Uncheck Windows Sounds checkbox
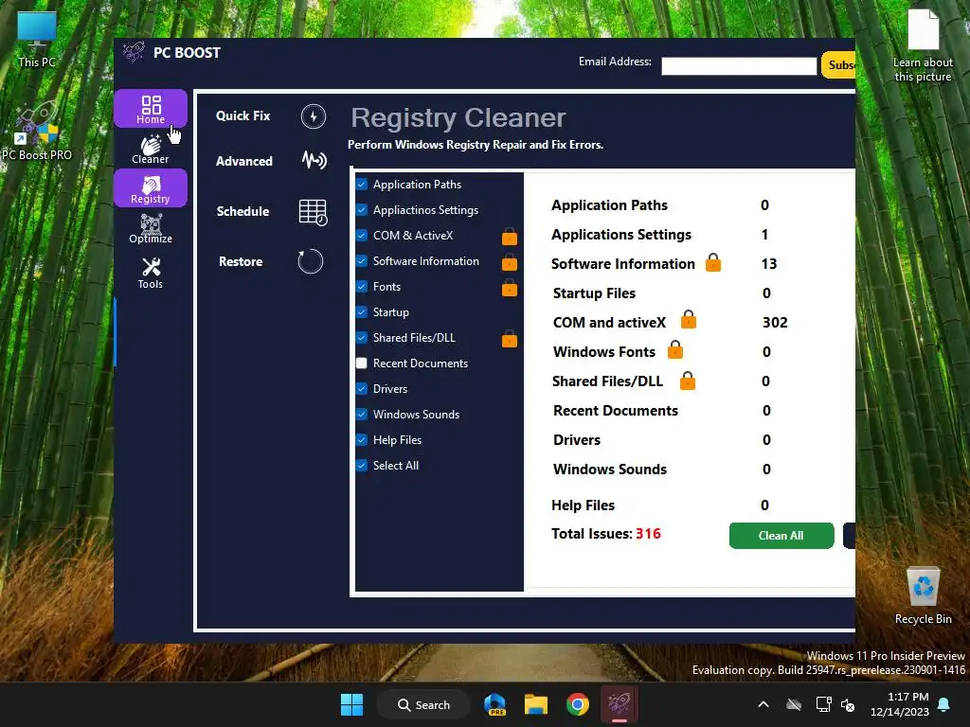 point(362,415)
